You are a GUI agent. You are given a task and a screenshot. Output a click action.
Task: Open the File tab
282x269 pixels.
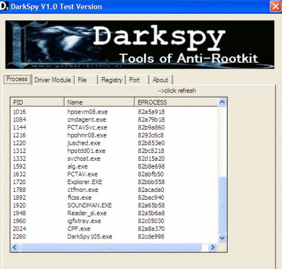86,80
